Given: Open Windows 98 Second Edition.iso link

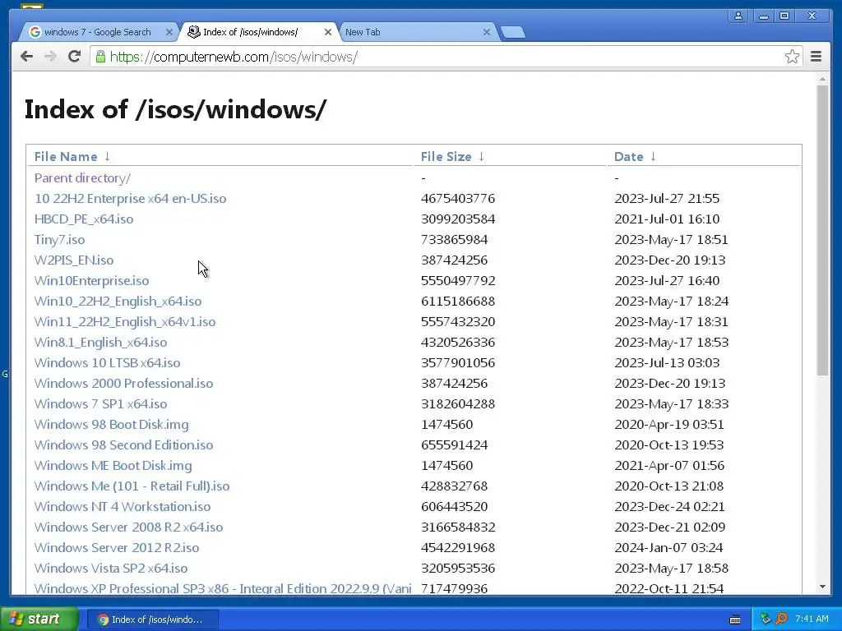Looking at the screenshot, I should pyautogui.click(x=123, y=444).
